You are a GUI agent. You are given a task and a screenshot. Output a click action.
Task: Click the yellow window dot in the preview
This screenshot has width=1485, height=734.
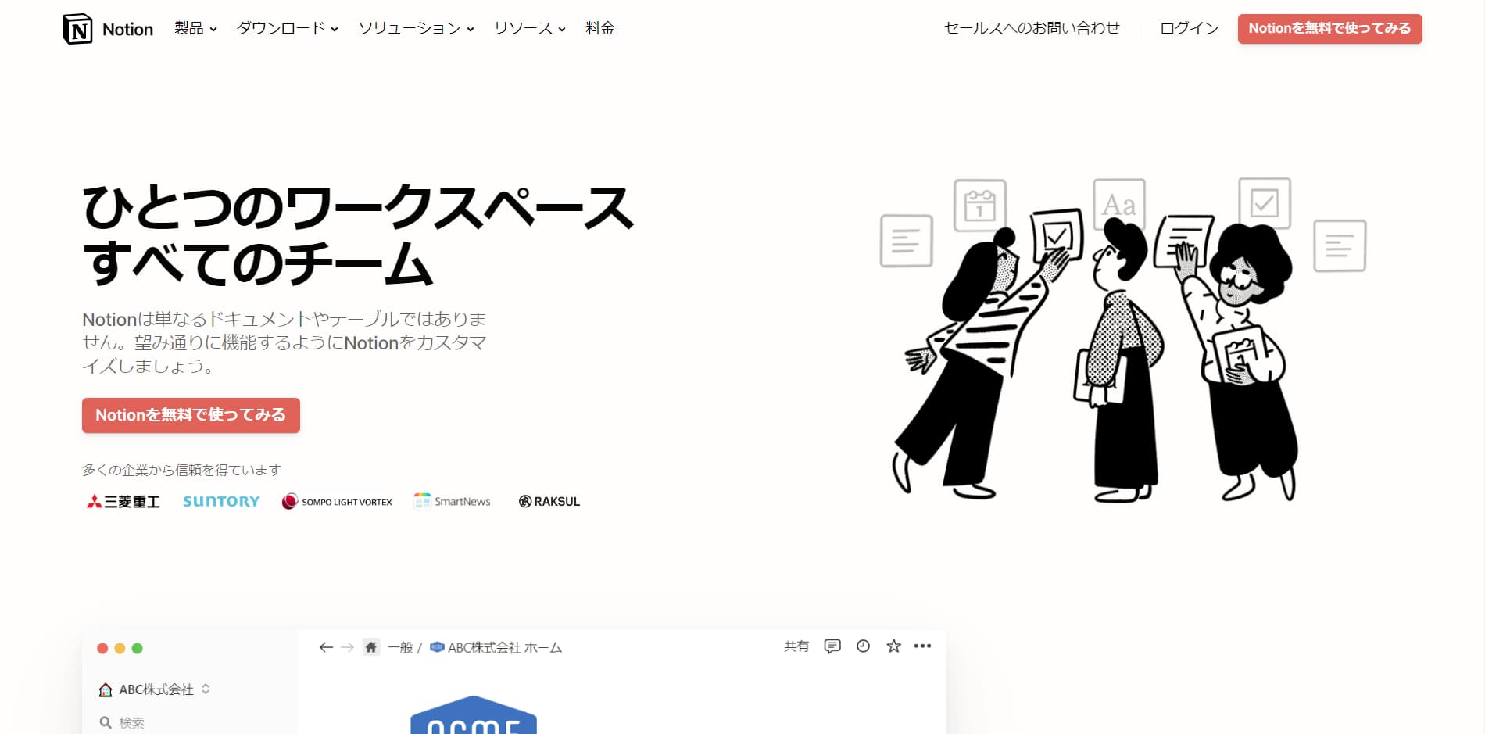[120, 648]
